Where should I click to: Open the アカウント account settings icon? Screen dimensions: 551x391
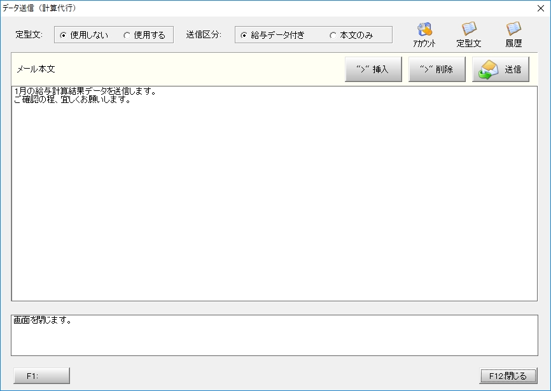(x=424, y=35)
